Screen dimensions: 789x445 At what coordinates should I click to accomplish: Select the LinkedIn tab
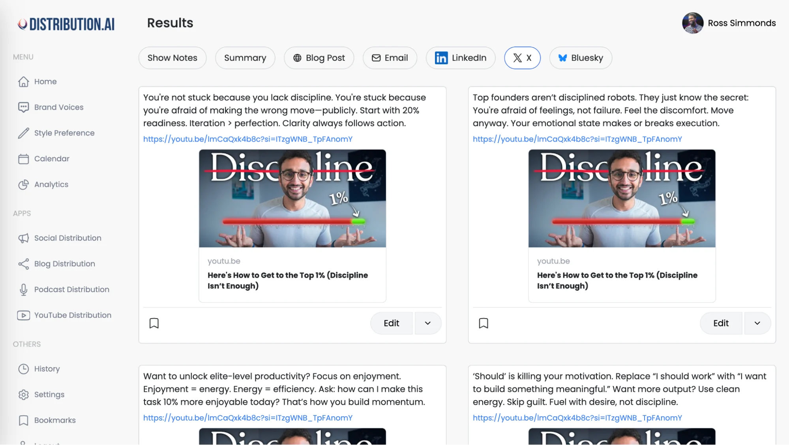point(461,58)
